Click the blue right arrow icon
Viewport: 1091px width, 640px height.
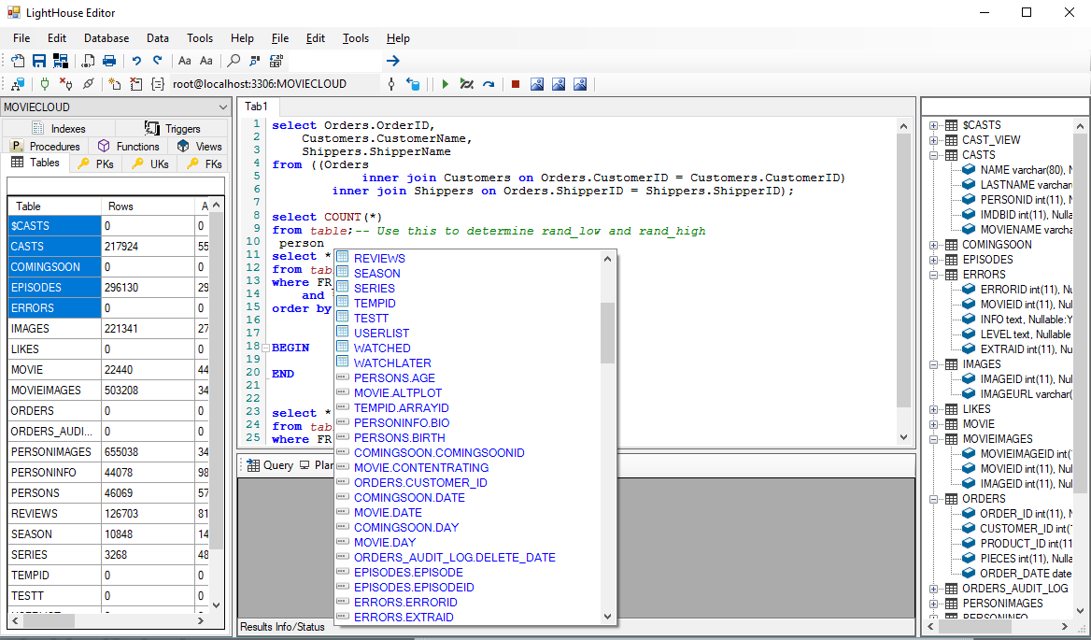(x=393, y=61)
